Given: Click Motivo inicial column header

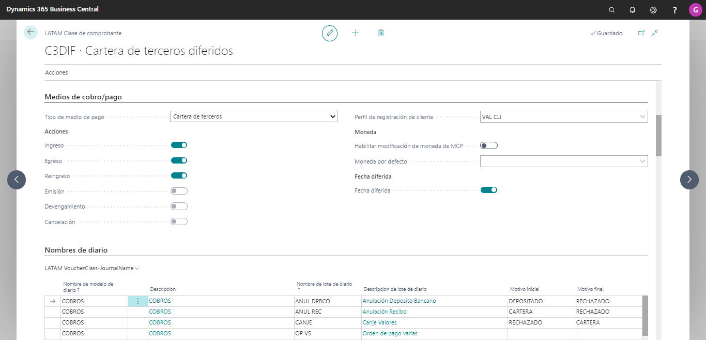Looking at the screenshot, I should tap(525, 289).
